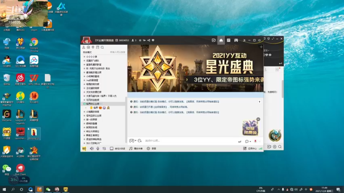Click the search icon in the rear window

(280, 147)
